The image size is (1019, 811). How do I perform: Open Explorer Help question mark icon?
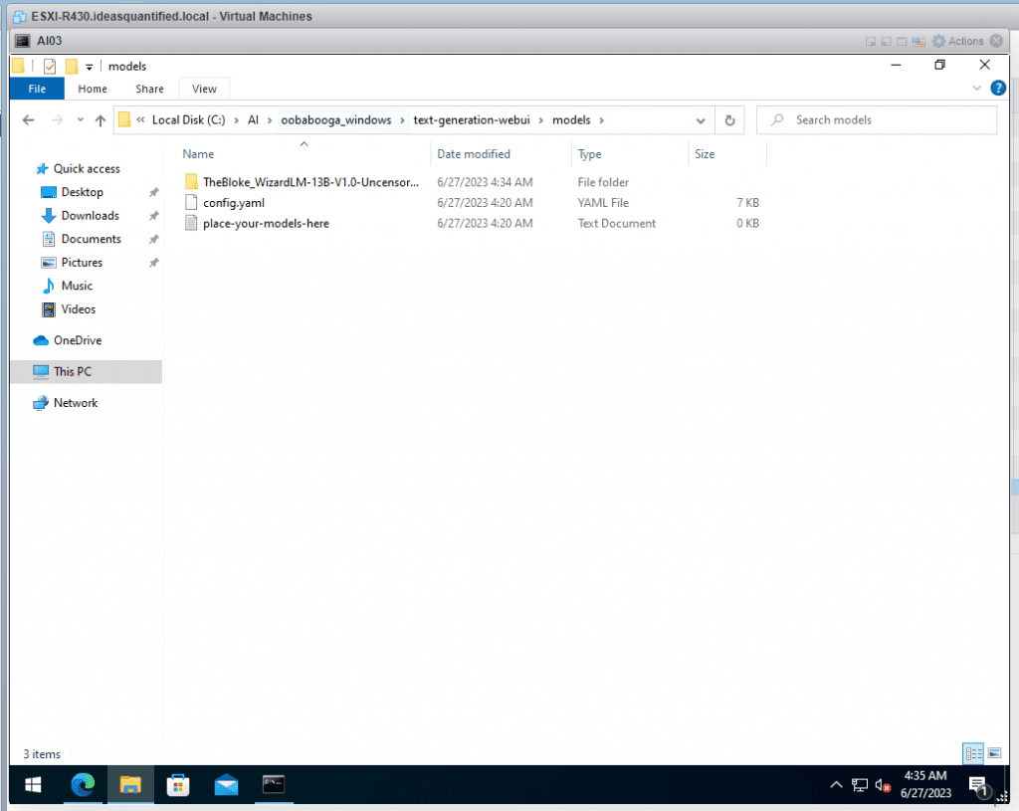[997, 89]
